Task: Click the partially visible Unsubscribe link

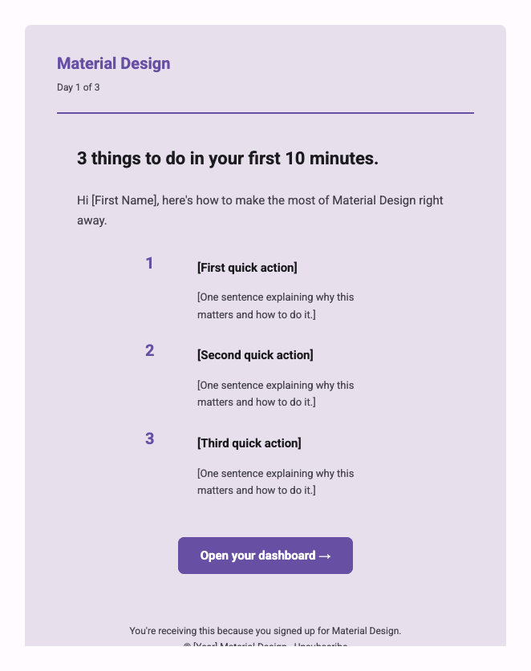Action: [x=320, y=645]
